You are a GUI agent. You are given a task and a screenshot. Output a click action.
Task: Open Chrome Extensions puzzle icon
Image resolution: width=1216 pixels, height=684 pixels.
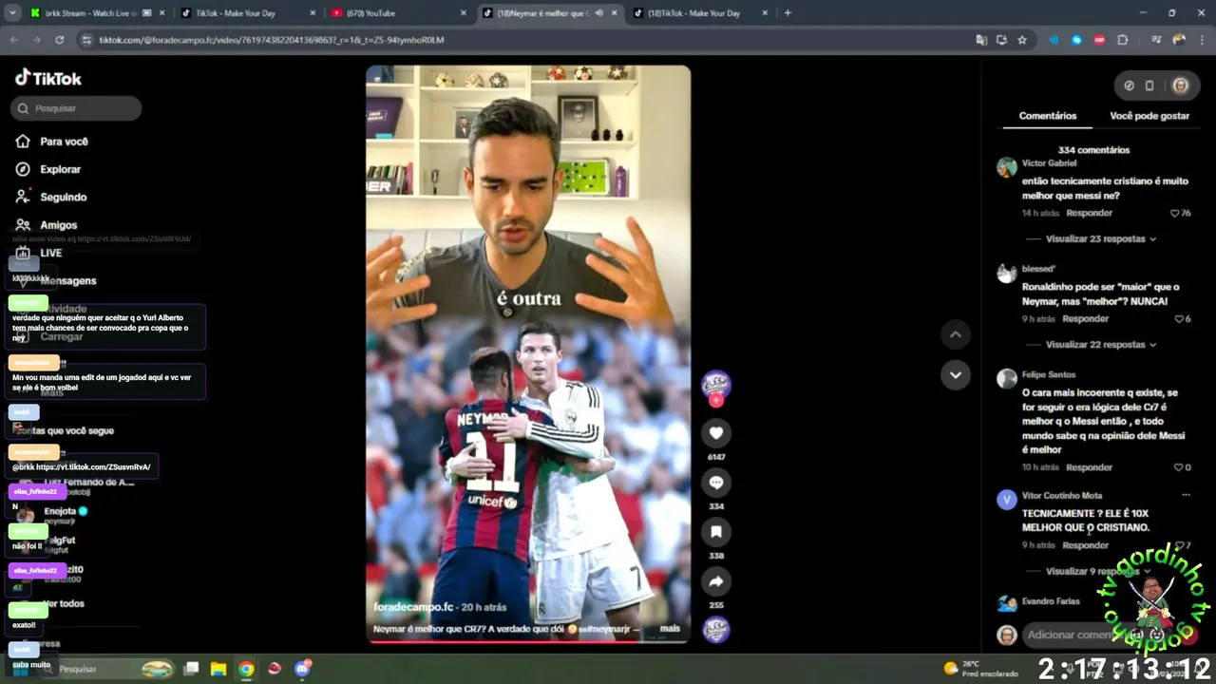click(x=1123, y=40)
